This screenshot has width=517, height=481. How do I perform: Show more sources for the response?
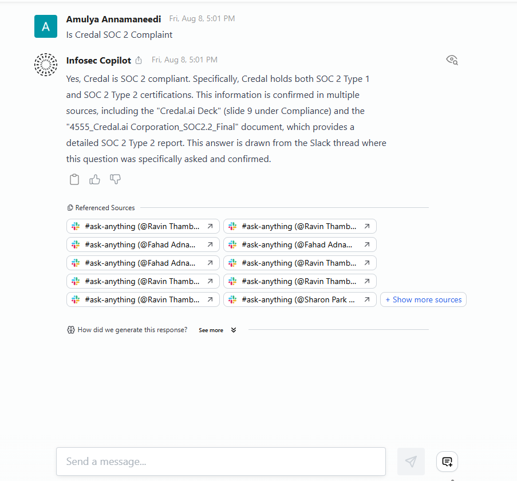click(423, 299)
